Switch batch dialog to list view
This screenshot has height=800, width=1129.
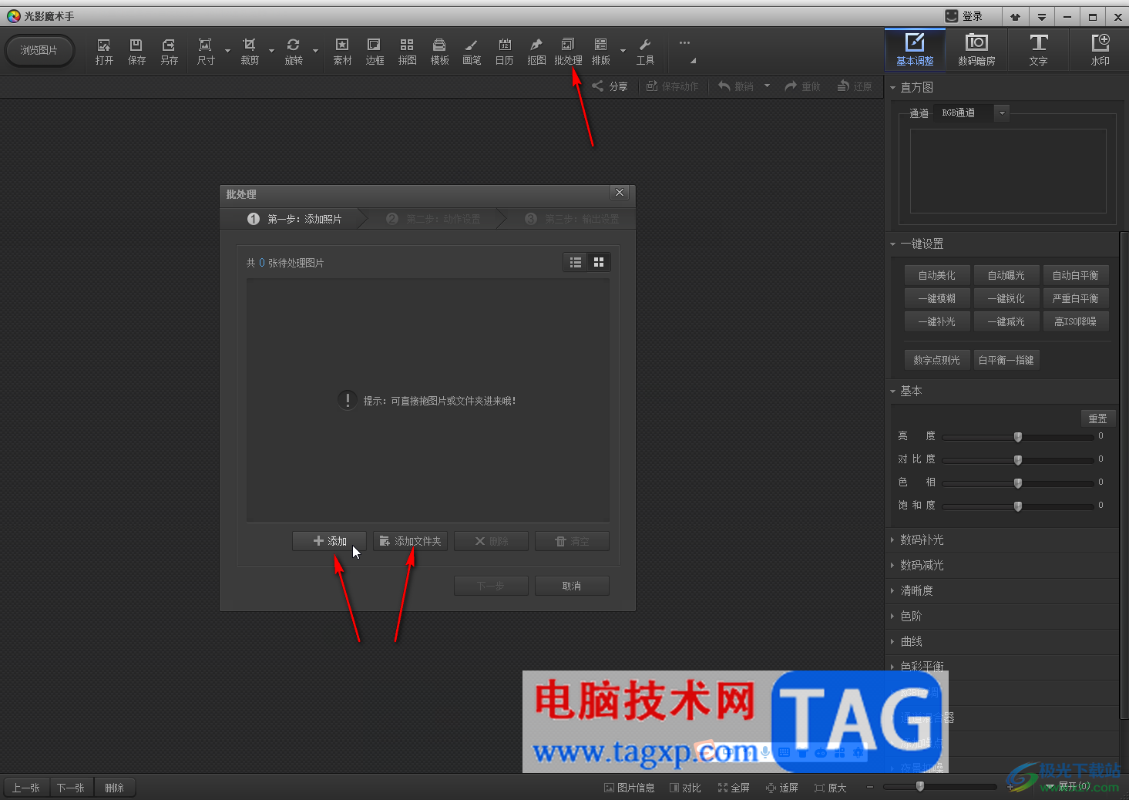(x=576, y=263)
